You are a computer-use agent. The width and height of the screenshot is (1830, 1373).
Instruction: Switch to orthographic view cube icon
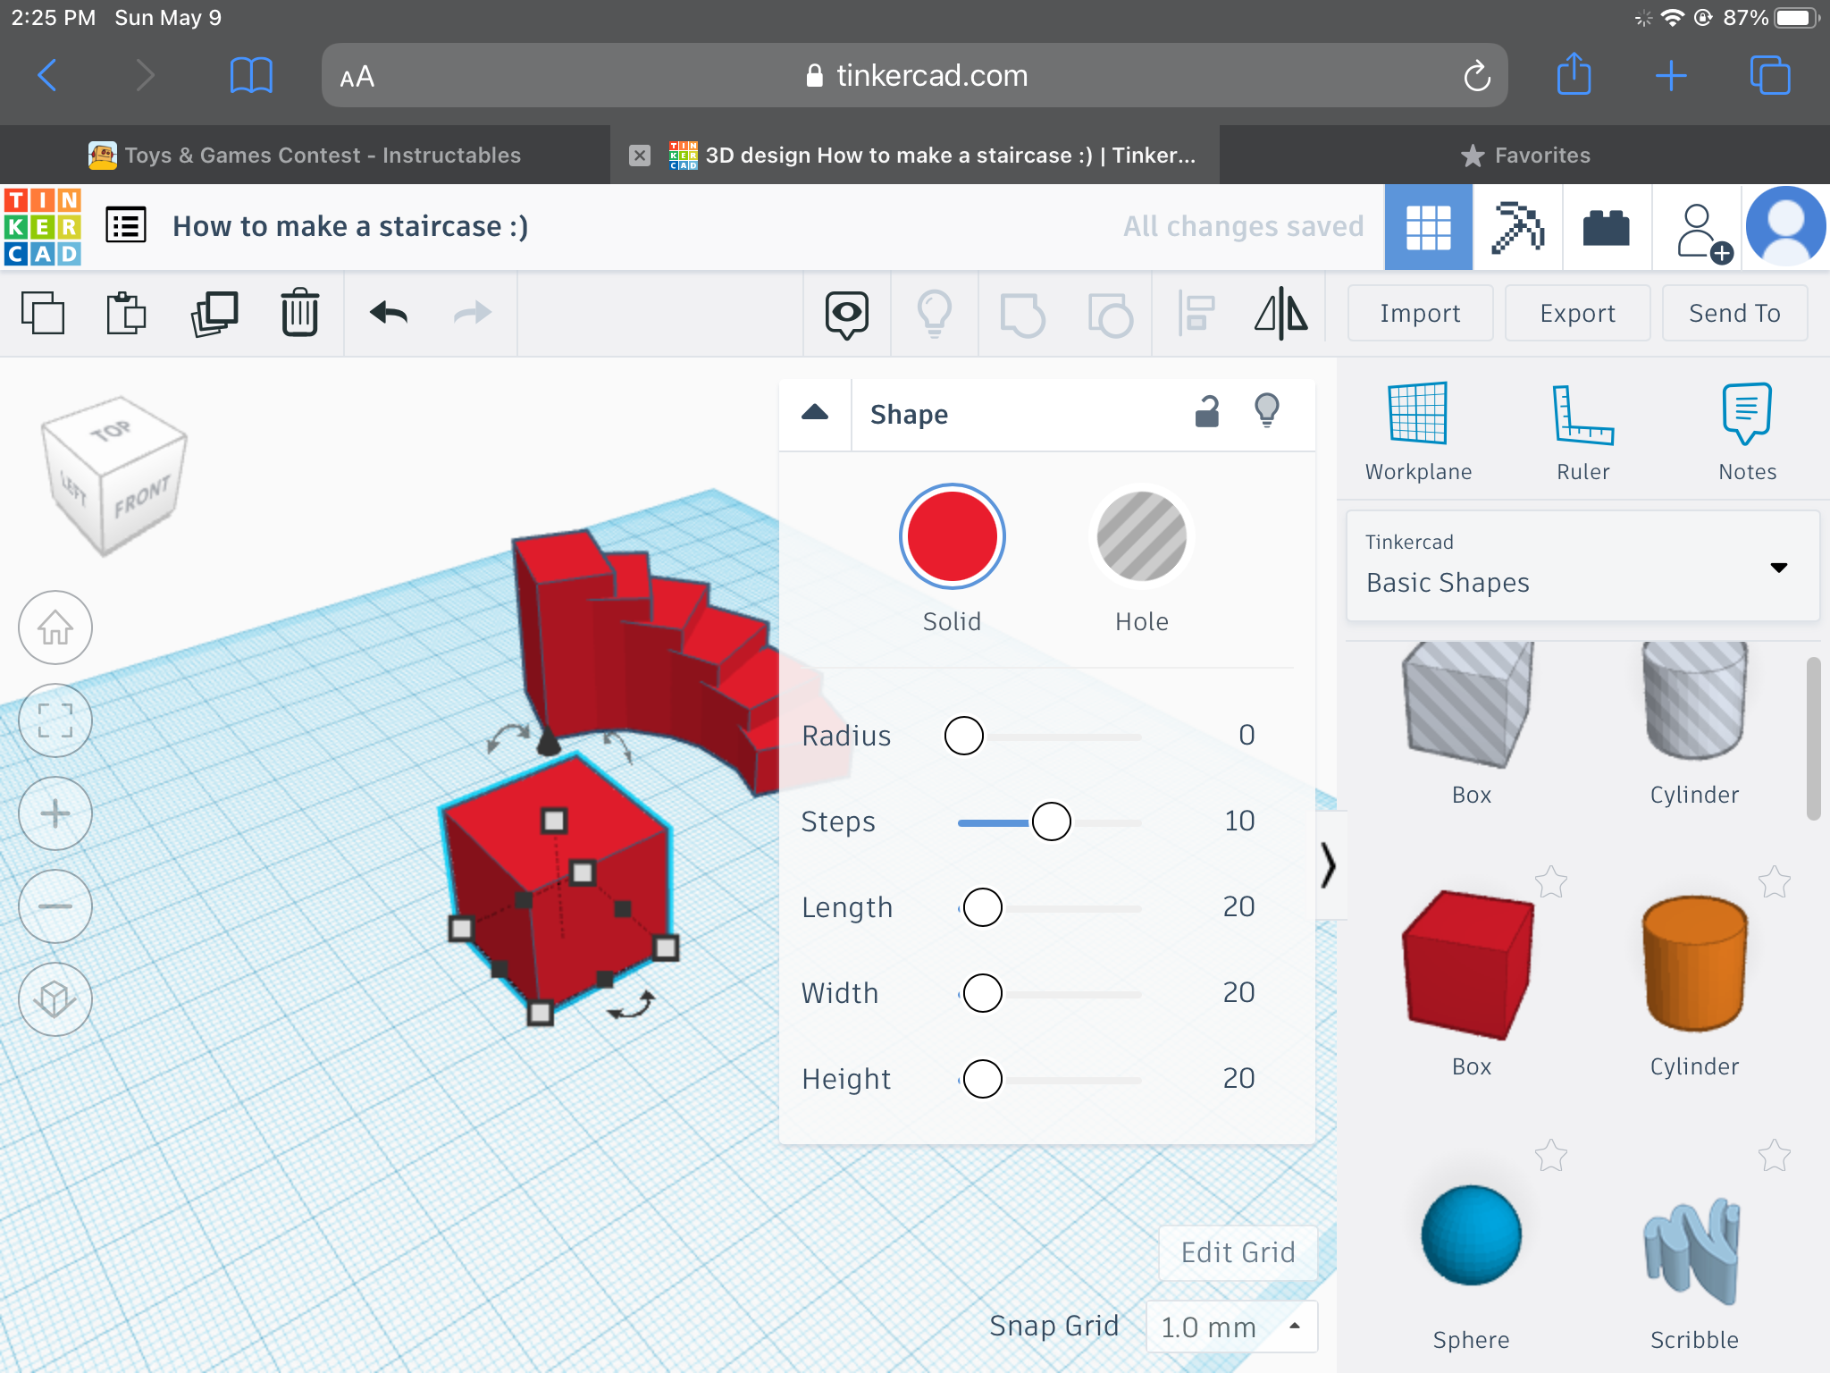point(55,999)
